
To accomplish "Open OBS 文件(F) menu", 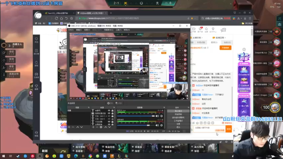I will [71, 30].
